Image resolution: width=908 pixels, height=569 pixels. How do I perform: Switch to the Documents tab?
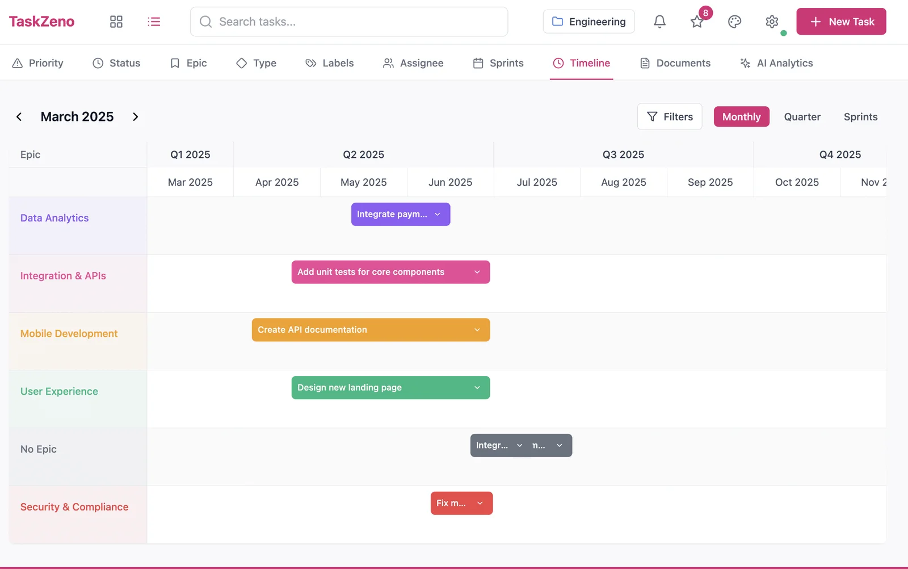(x=675, y=63)
